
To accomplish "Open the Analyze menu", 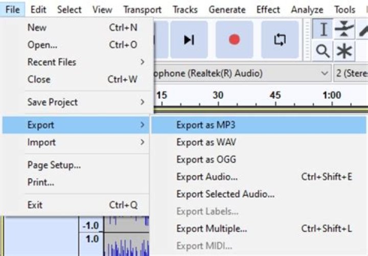I will (x=307, y=10).
